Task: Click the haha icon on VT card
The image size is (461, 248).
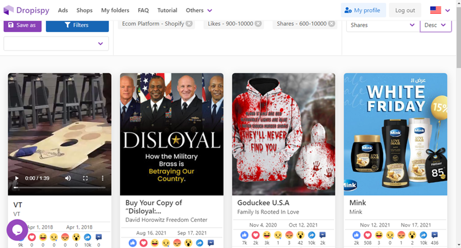Action: (43, 237)
